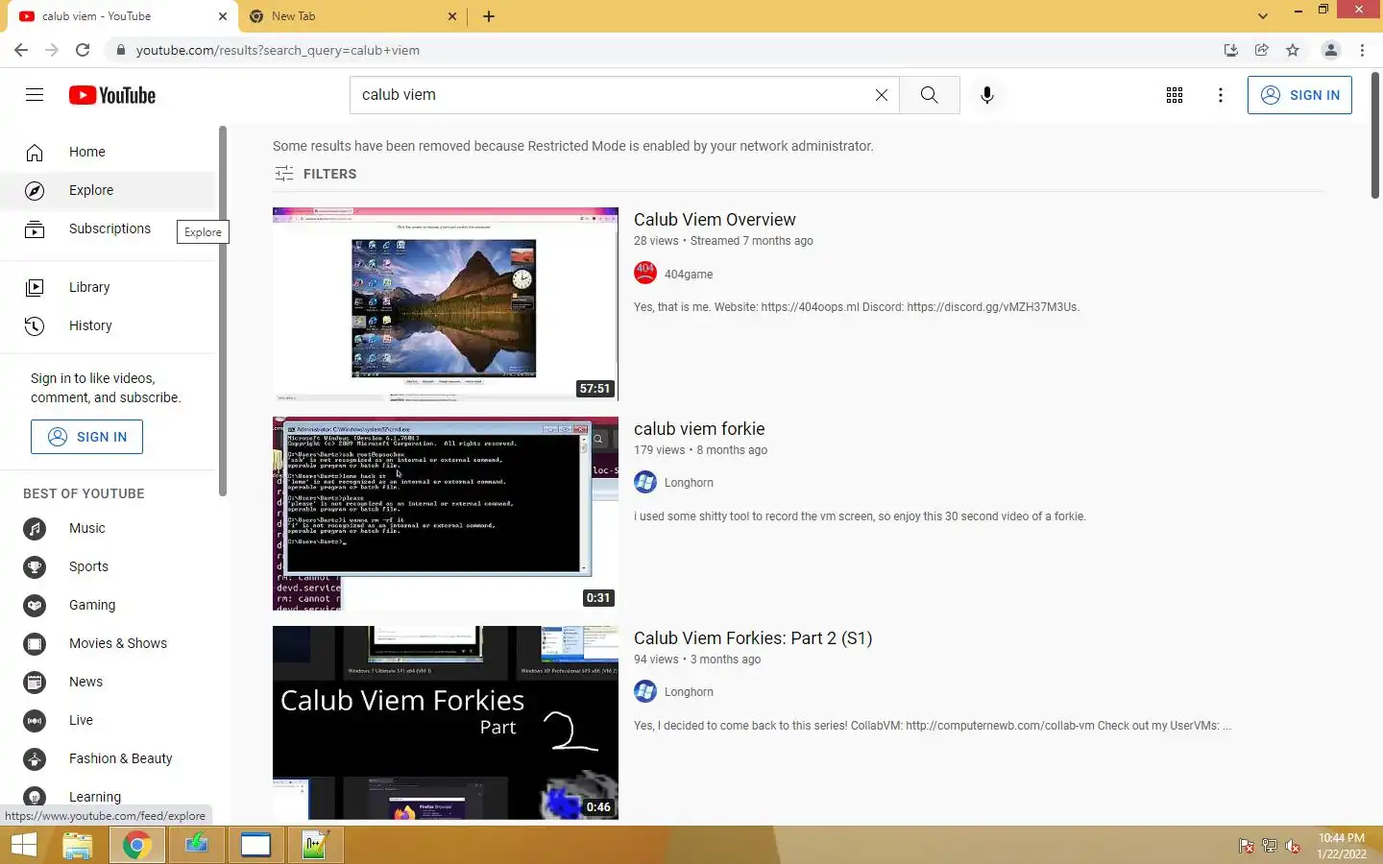This screenshot has height=864, width=1383.
Task: Open the 404game channel name link
Action: click(689, 275)
